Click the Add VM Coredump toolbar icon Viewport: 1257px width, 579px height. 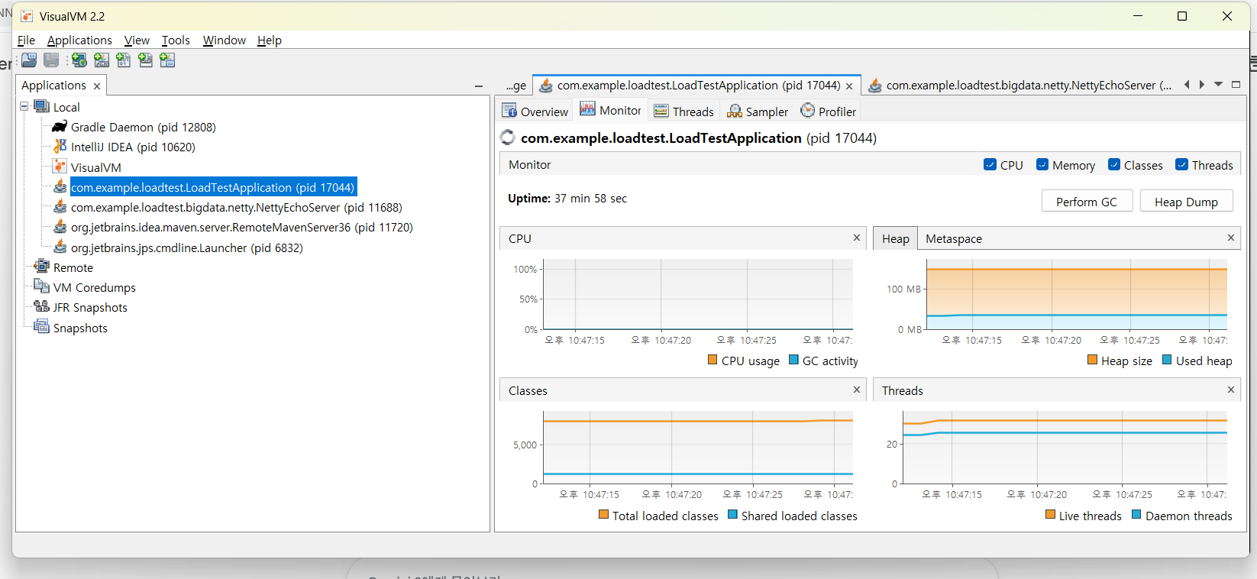click(x=123, y=60)
